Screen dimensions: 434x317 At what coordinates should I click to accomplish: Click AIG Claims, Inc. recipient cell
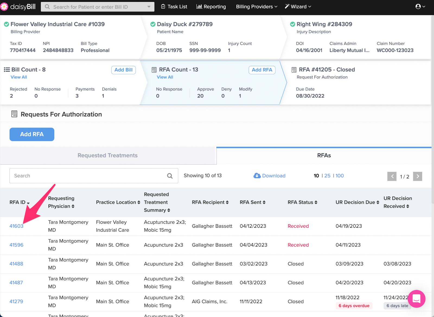coord(209,302)
